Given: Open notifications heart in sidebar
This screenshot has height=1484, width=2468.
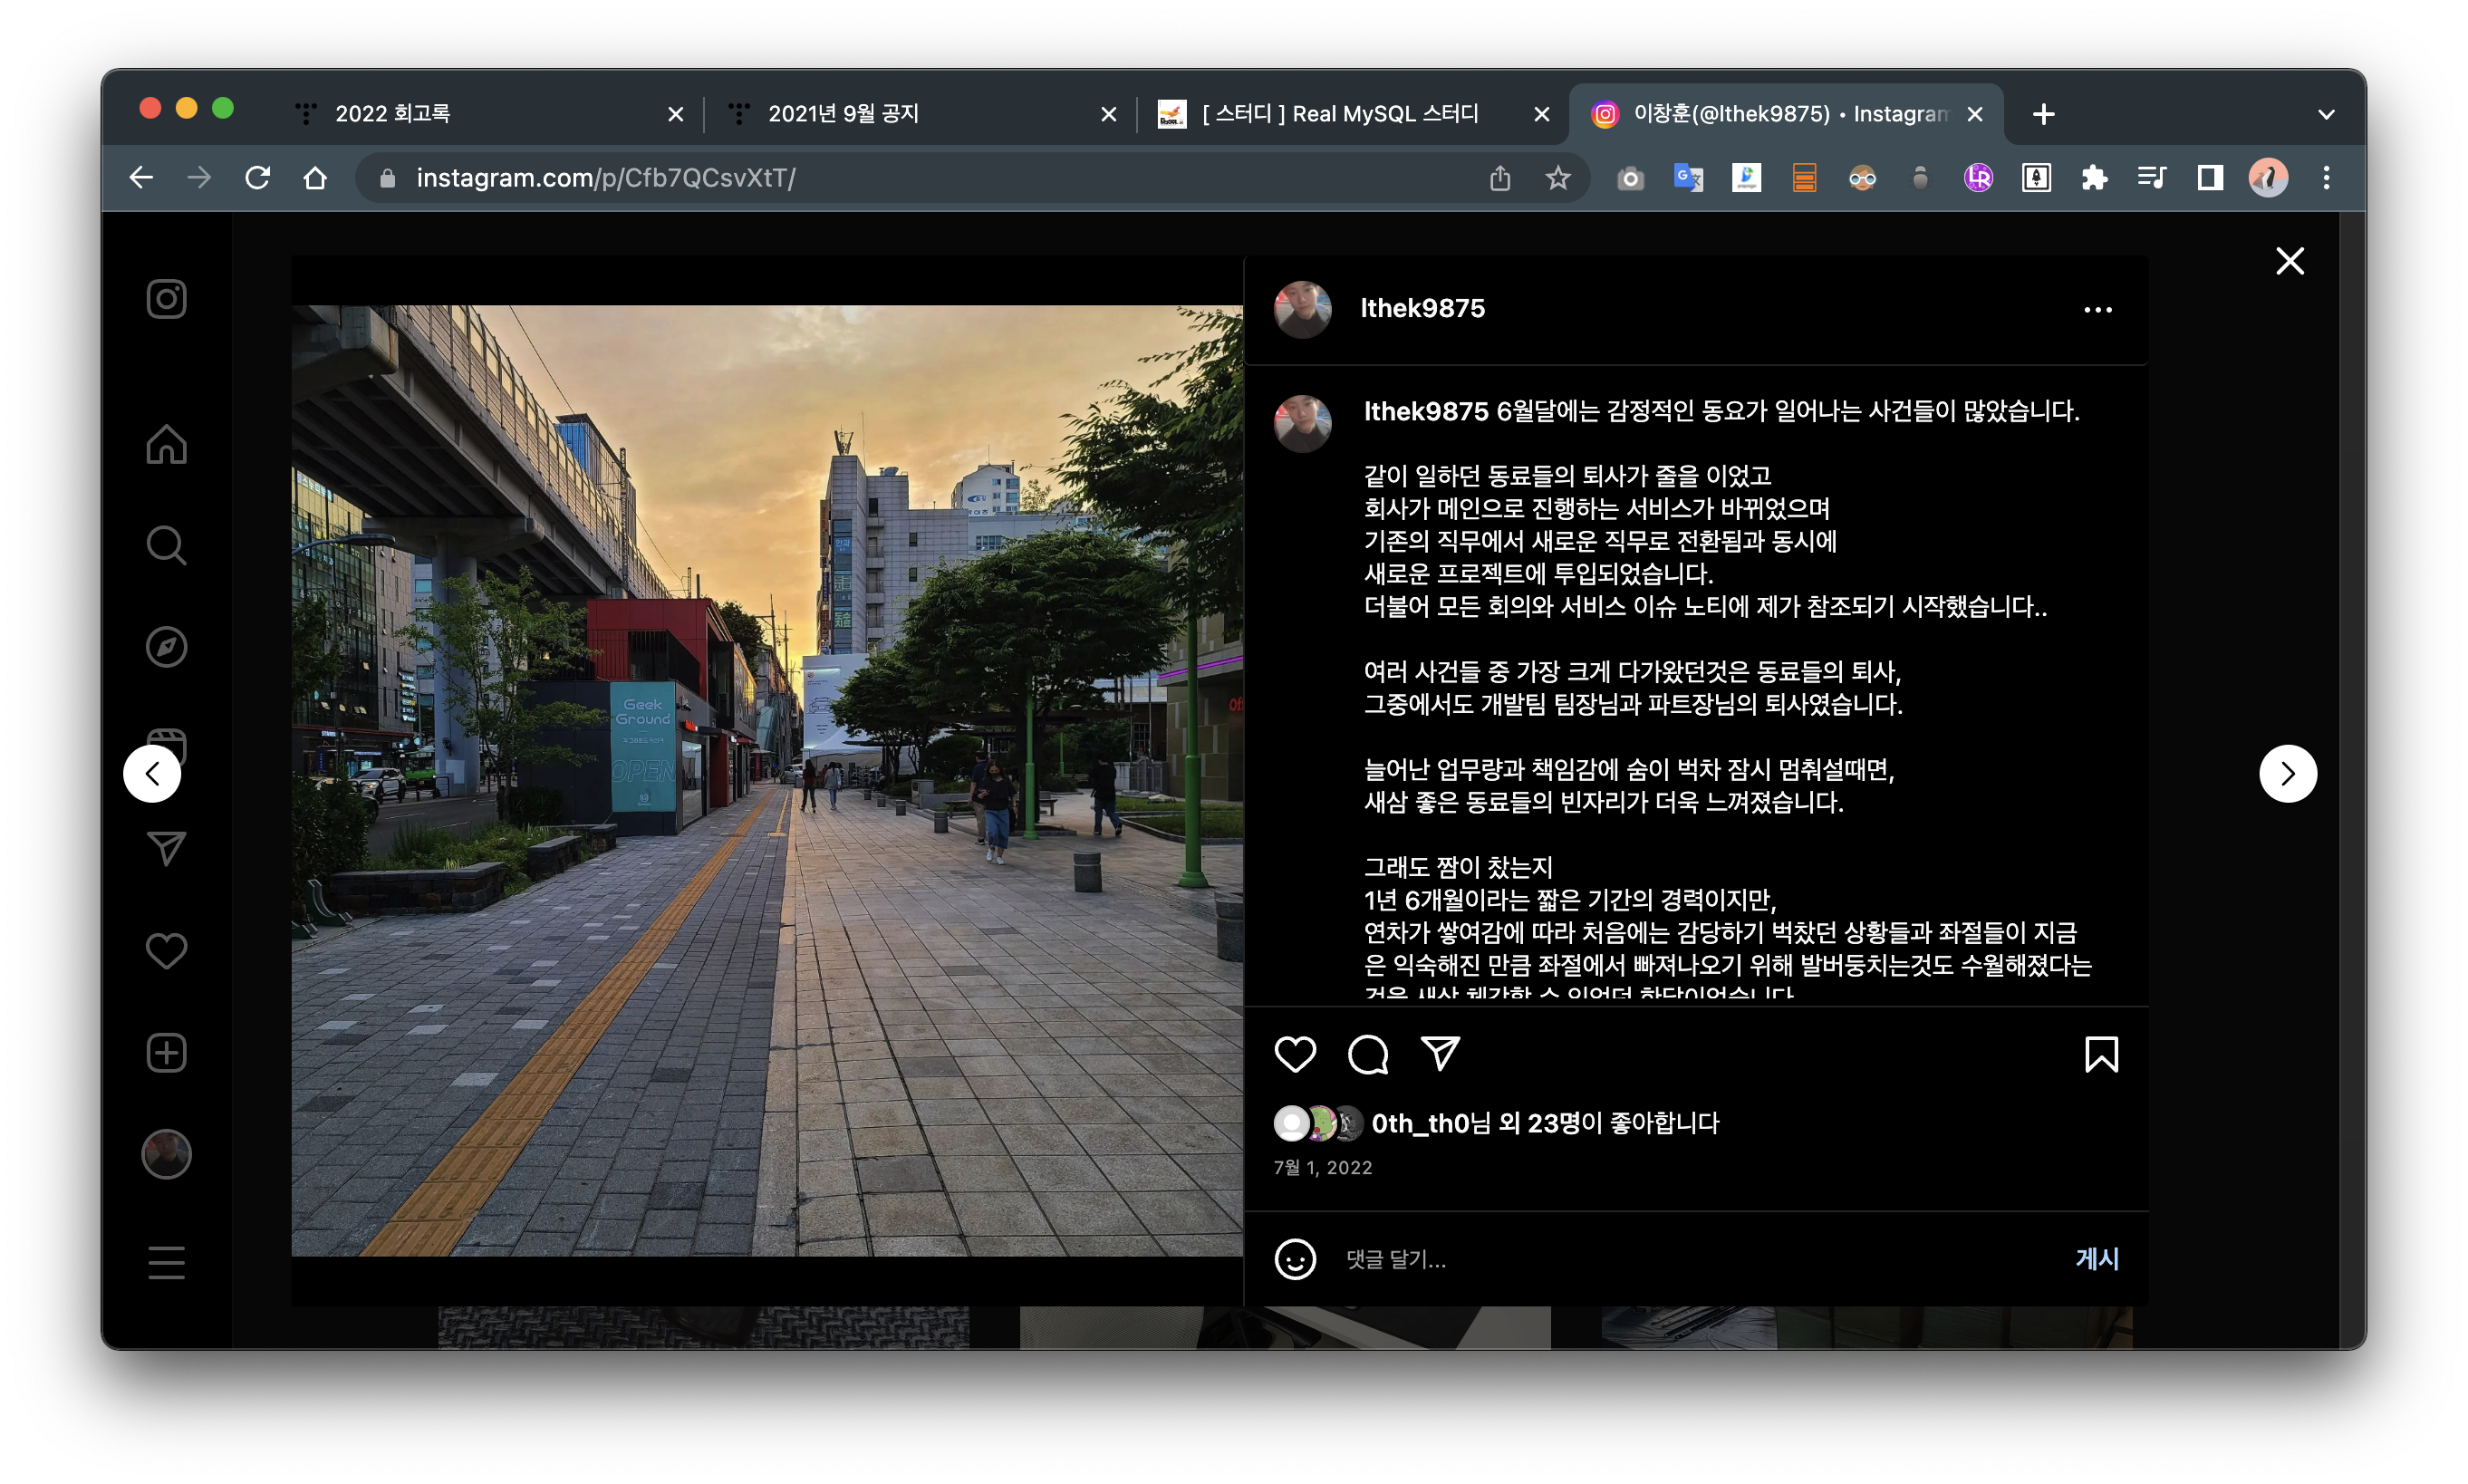Looking at the screenshot, I should pyautogui.click(x=166, y=951).
